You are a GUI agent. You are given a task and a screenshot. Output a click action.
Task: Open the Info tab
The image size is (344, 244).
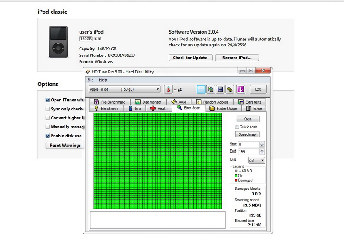point(135,108)
